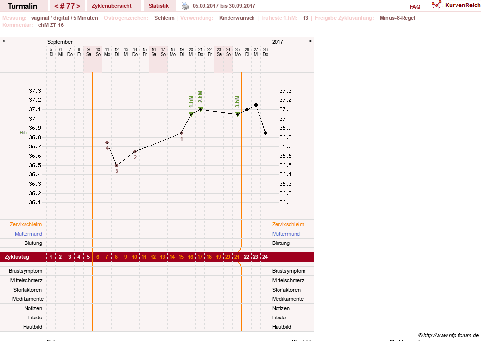481x341 pixels.
Task: Click the left Notizen row label
Action: click(x=33, y=308)
